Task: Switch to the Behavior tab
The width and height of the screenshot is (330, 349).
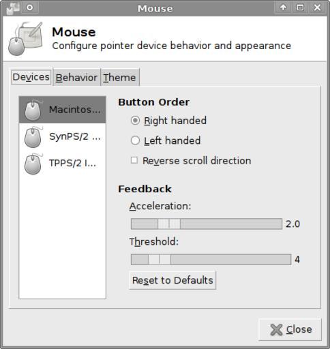Action: coord(76,77)
